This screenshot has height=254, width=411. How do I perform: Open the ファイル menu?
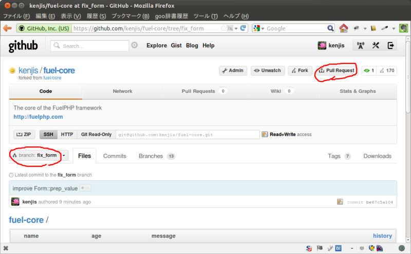pos(16,16)
